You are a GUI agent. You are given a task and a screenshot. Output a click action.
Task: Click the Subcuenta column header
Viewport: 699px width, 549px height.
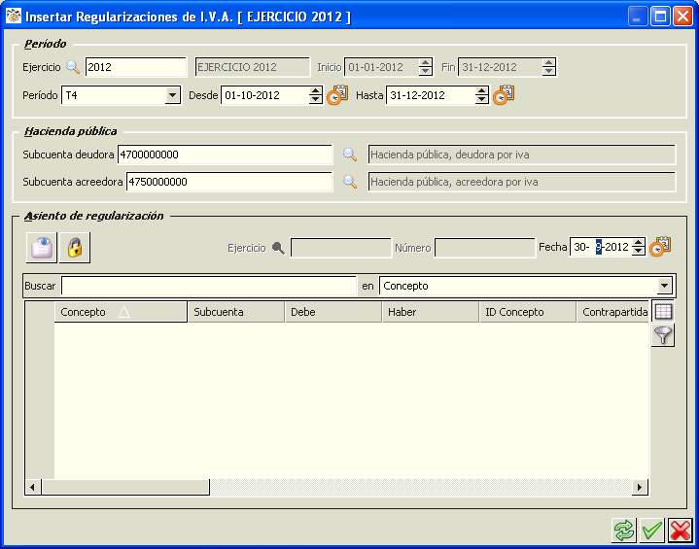pyautogui.click(x=236, y=312)
